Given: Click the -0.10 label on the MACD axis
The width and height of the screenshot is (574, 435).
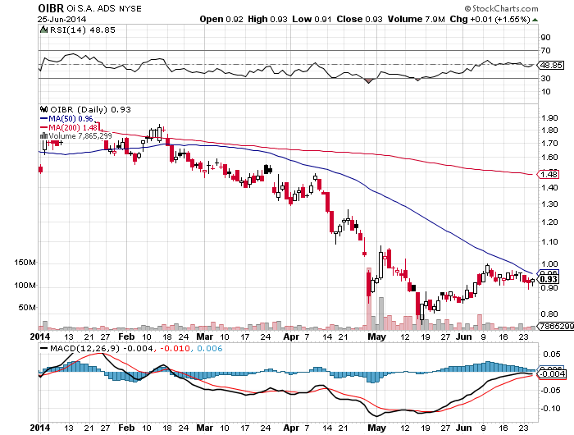Looking at the screenshot, I should [550, 408].
